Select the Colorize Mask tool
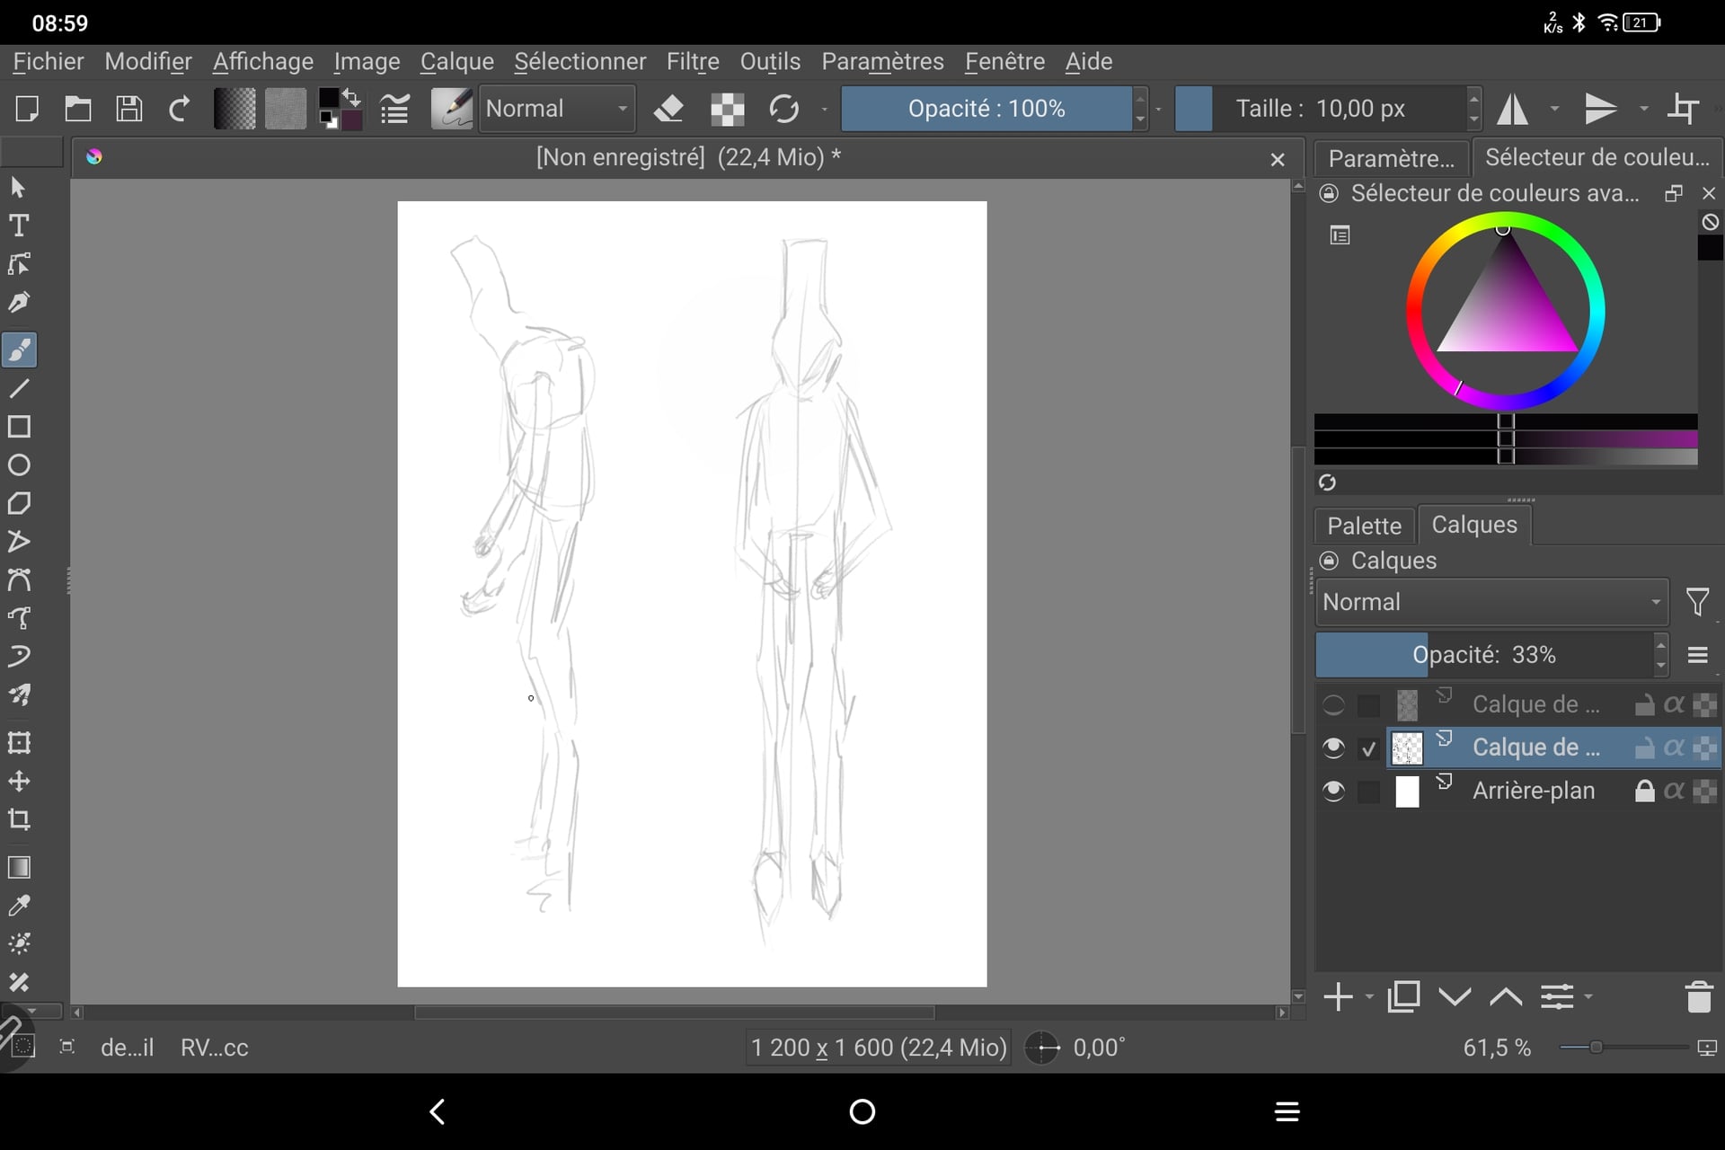 pos(19,944)
